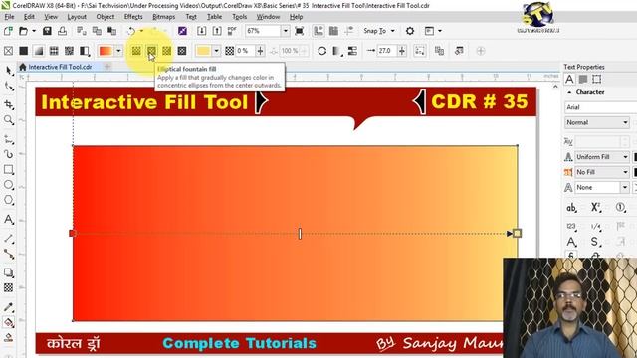The image size is (637, 358).
Task: Open the Layout menu
Action: click(77, 17)
